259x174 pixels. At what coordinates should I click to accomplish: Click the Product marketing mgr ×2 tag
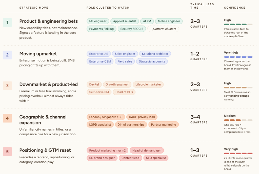point(107,150)
